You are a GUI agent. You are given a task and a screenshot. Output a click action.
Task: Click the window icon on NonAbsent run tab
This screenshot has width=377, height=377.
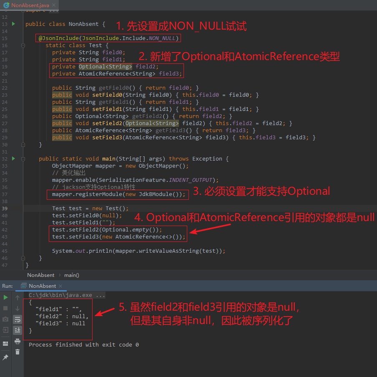(x=23, y=286)
